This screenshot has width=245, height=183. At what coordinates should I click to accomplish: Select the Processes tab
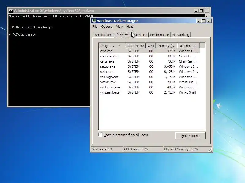pos(123,34)
